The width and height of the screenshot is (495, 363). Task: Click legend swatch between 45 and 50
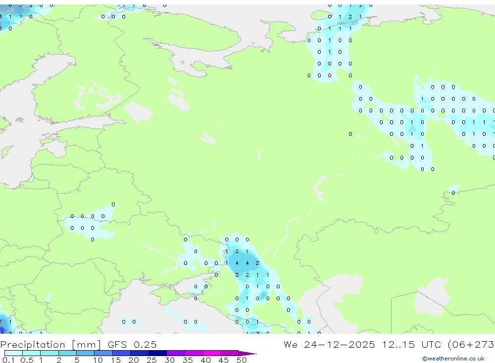[x=230, y=353]
